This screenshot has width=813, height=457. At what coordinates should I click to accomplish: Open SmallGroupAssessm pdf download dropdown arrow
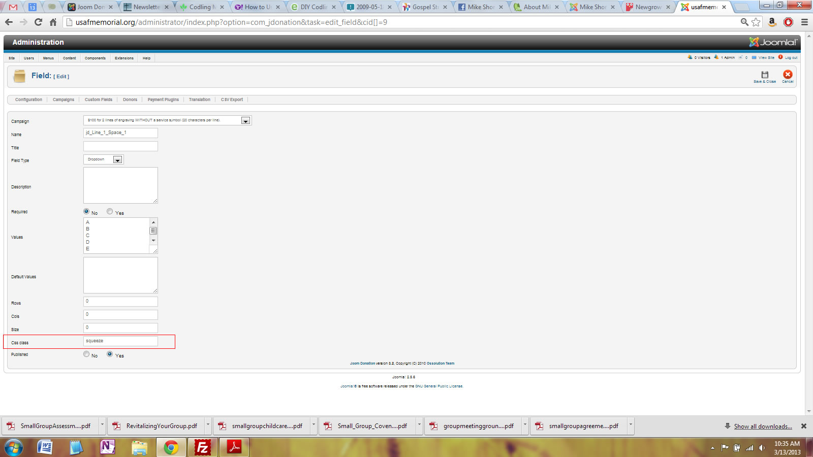click(102, 425)
